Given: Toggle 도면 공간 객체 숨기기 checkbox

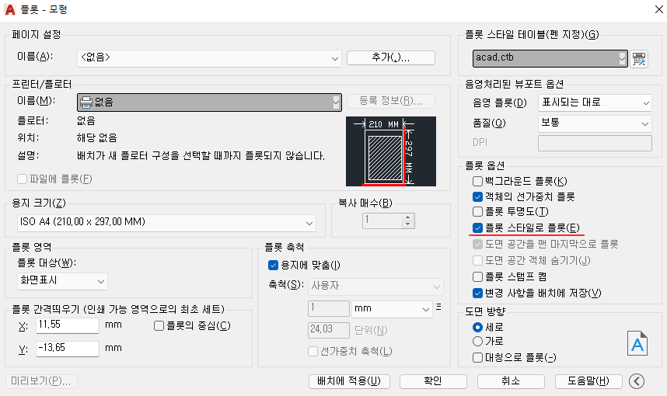Looking at the screenshot, I should [x=477, y=260].
